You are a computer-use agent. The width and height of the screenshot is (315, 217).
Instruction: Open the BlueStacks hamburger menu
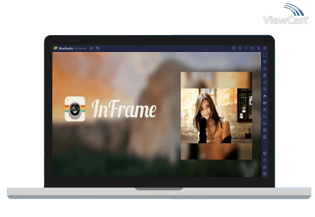coord(240,48)
